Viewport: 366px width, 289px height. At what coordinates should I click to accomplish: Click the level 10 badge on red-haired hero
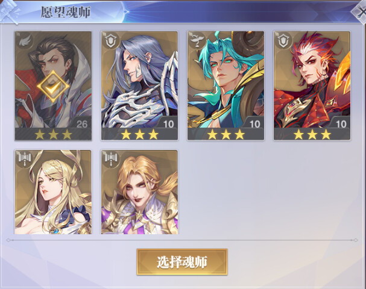(341, 123)
